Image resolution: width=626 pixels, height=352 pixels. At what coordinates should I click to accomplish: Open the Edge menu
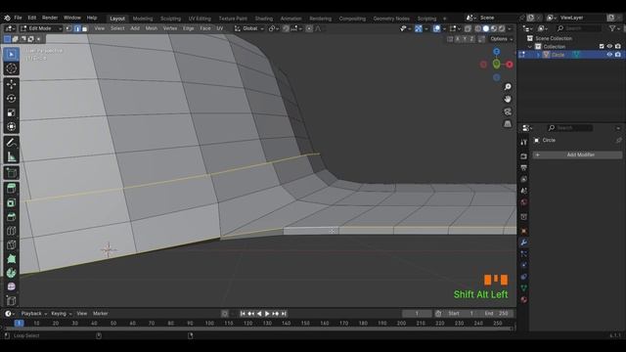click(189, 28)
